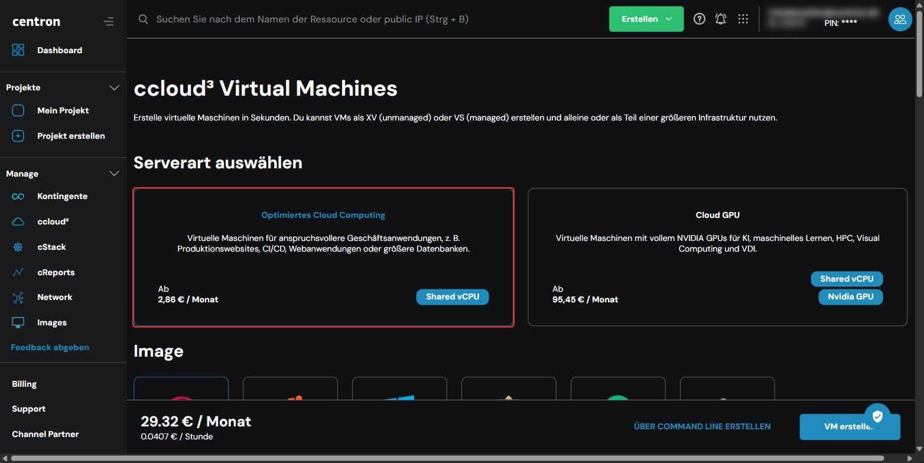Click the 95,45 € / Monat price
Screen dimensions: 924x463
(585, 299)
